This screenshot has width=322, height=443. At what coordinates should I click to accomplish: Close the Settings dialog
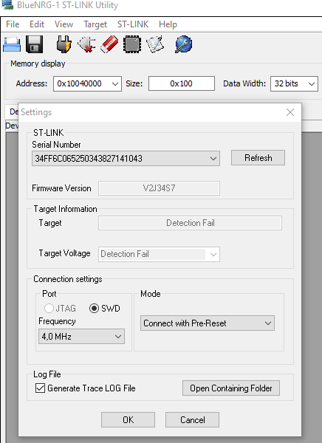290,112
